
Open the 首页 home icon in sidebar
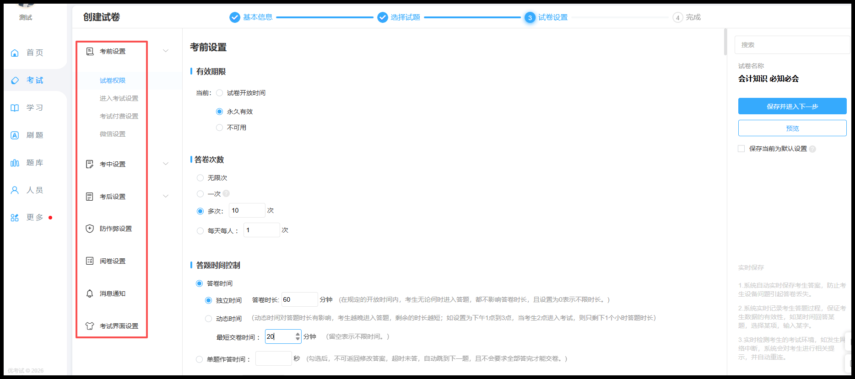[x=15, y=53]
